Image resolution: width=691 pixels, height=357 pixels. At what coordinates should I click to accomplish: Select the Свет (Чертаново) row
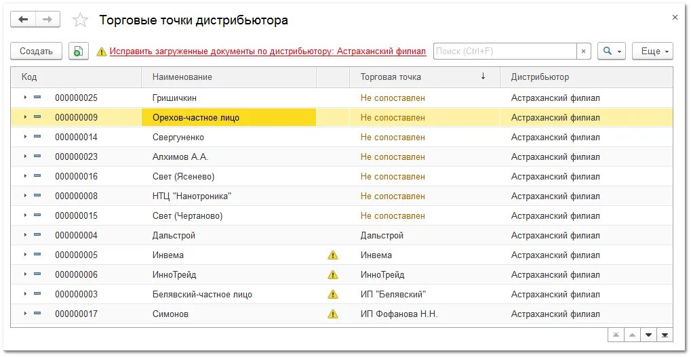[188, 216]
